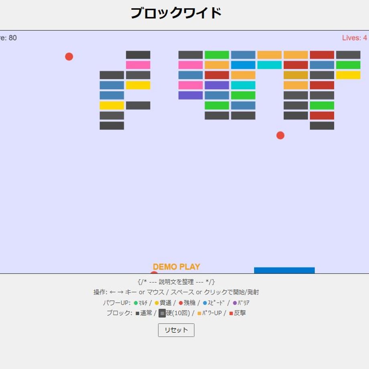
Task: Click the red 残機 power-up dot in legend
Action: tap(181, 303)
